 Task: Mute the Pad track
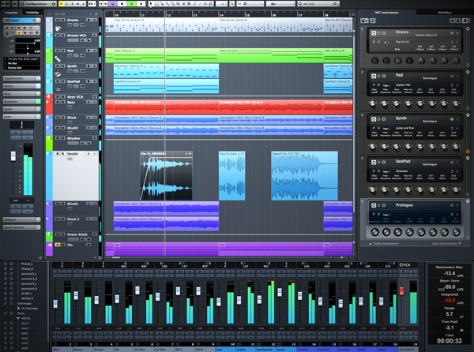tap(58, 51)
